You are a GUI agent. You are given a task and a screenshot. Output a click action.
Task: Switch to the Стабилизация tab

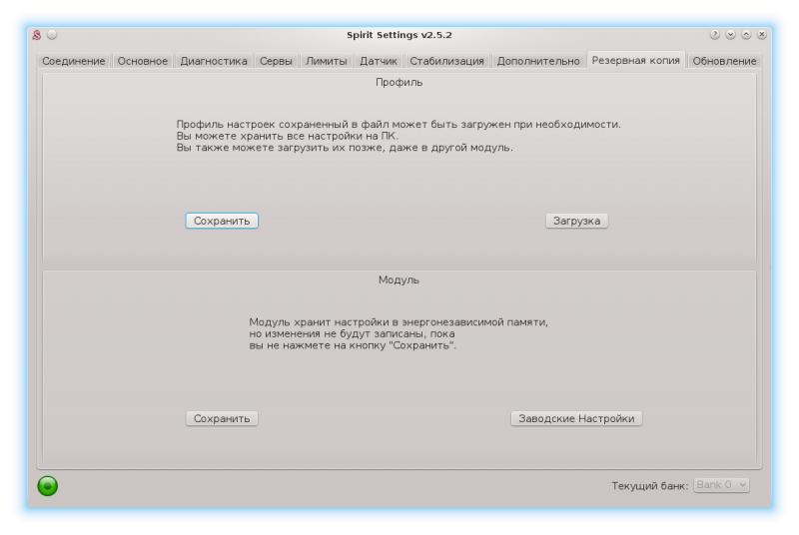click(x=446, y=61)
